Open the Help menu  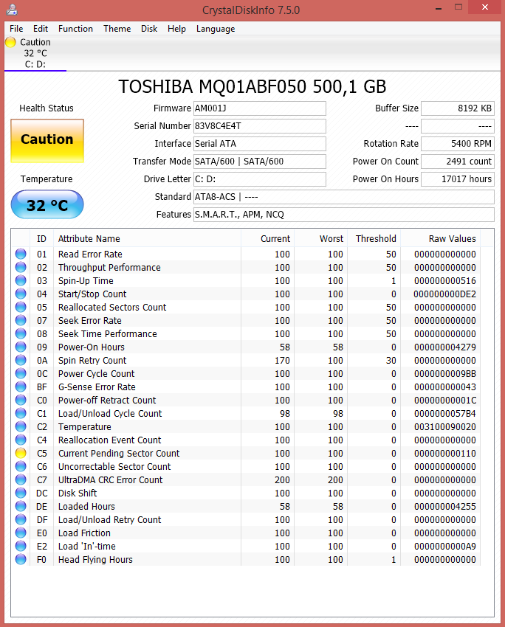pyautogui.click(x=177, y=29)
